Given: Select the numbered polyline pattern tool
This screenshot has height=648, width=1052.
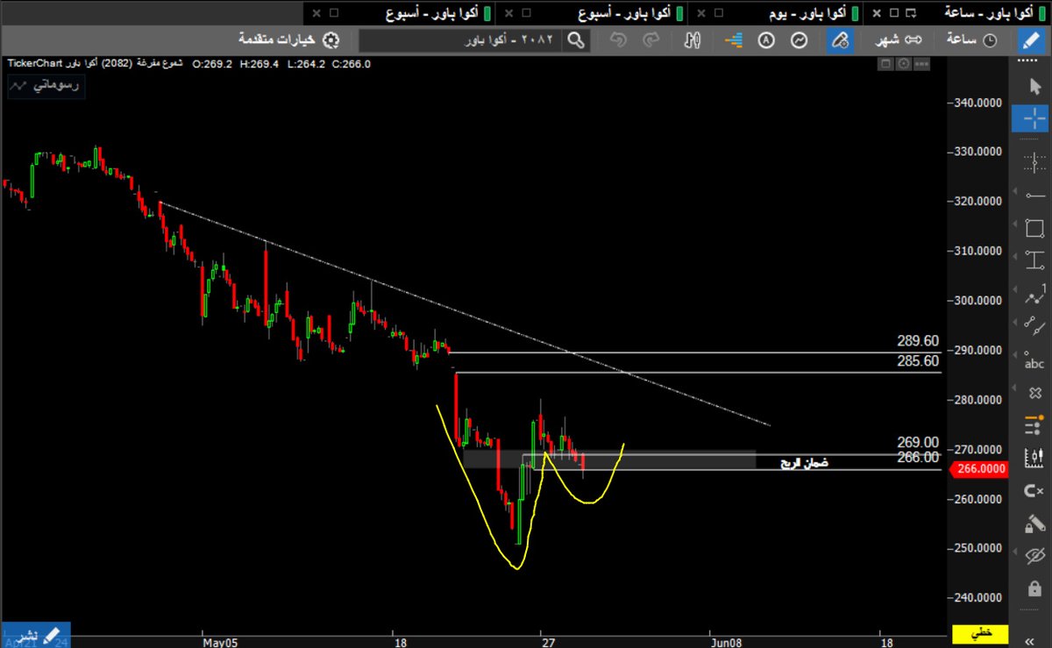Looking at the screenshot, I should coord(1034,294).
